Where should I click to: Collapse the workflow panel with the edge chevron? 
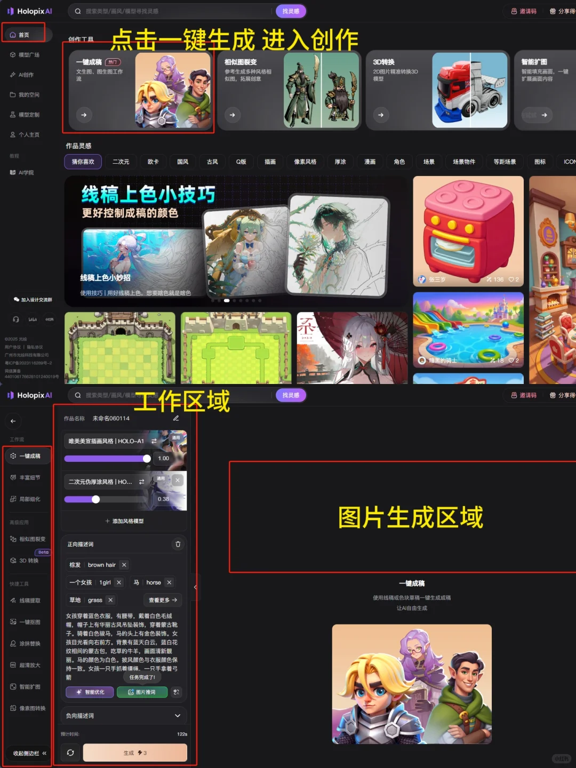coord(195,587)
